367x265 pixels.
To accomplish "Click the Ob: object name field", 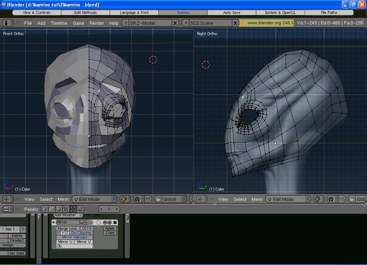I will (x=75, y=246).
